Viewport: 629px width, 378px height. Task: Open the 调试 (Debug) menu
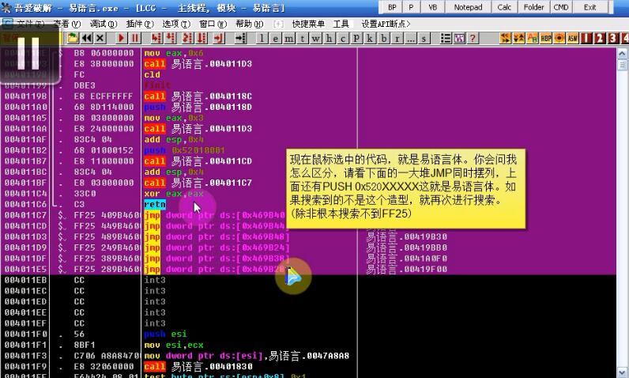pos(103,24)
